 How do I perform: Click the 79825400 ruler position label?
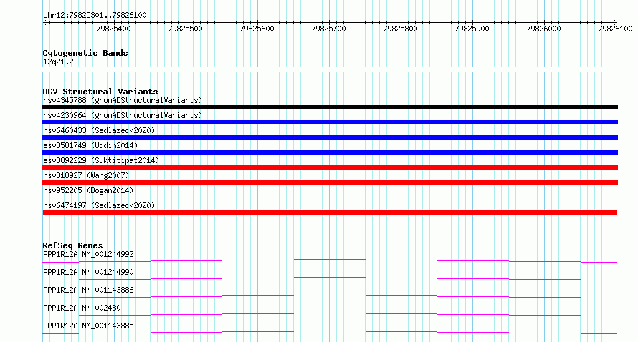point(113,29)
